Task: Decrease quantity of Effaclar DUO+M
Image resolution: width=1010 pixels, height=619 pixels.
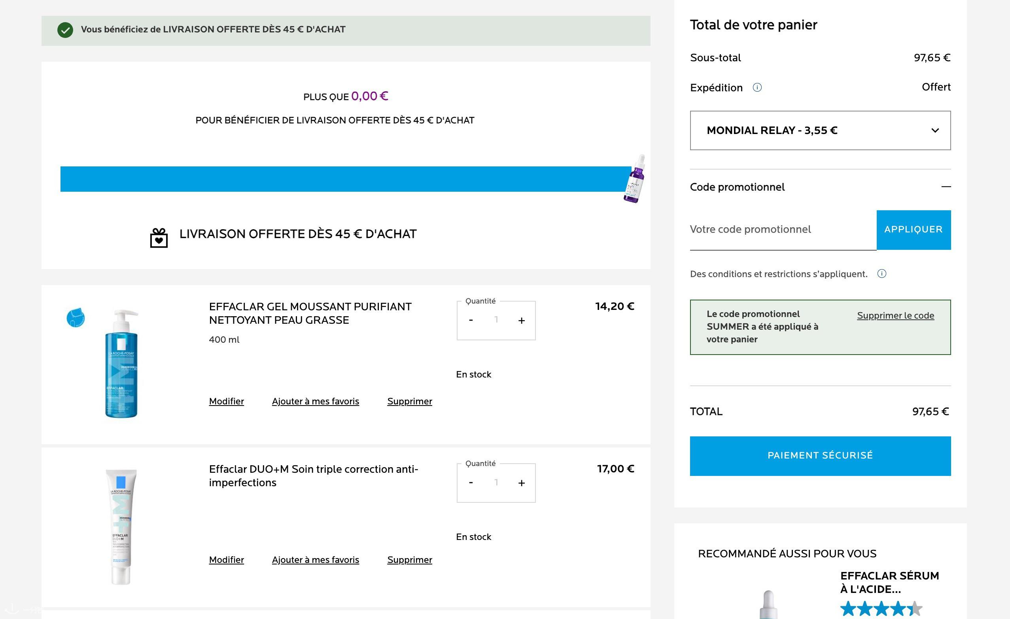Action: coord(471,482)
